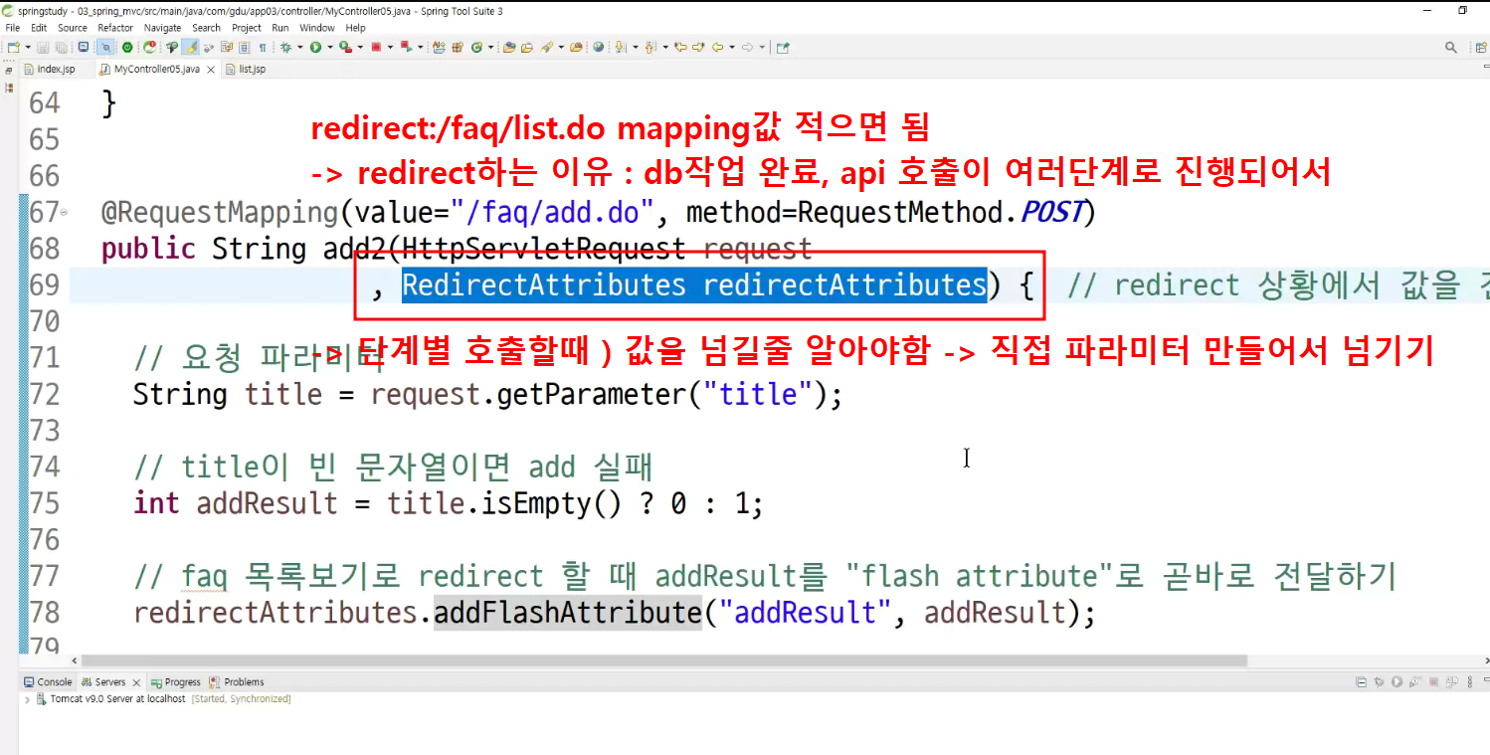Image resolution: width=1490 pixels, height=755 pixels.
Task: Expand the Search icon dropdown
Action: 560,47
